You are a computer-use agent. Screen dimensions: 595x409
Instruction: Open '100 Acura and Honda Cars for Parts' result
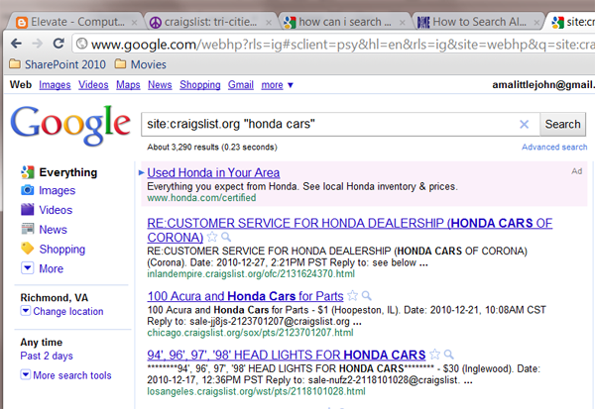(x=245, y=296)
